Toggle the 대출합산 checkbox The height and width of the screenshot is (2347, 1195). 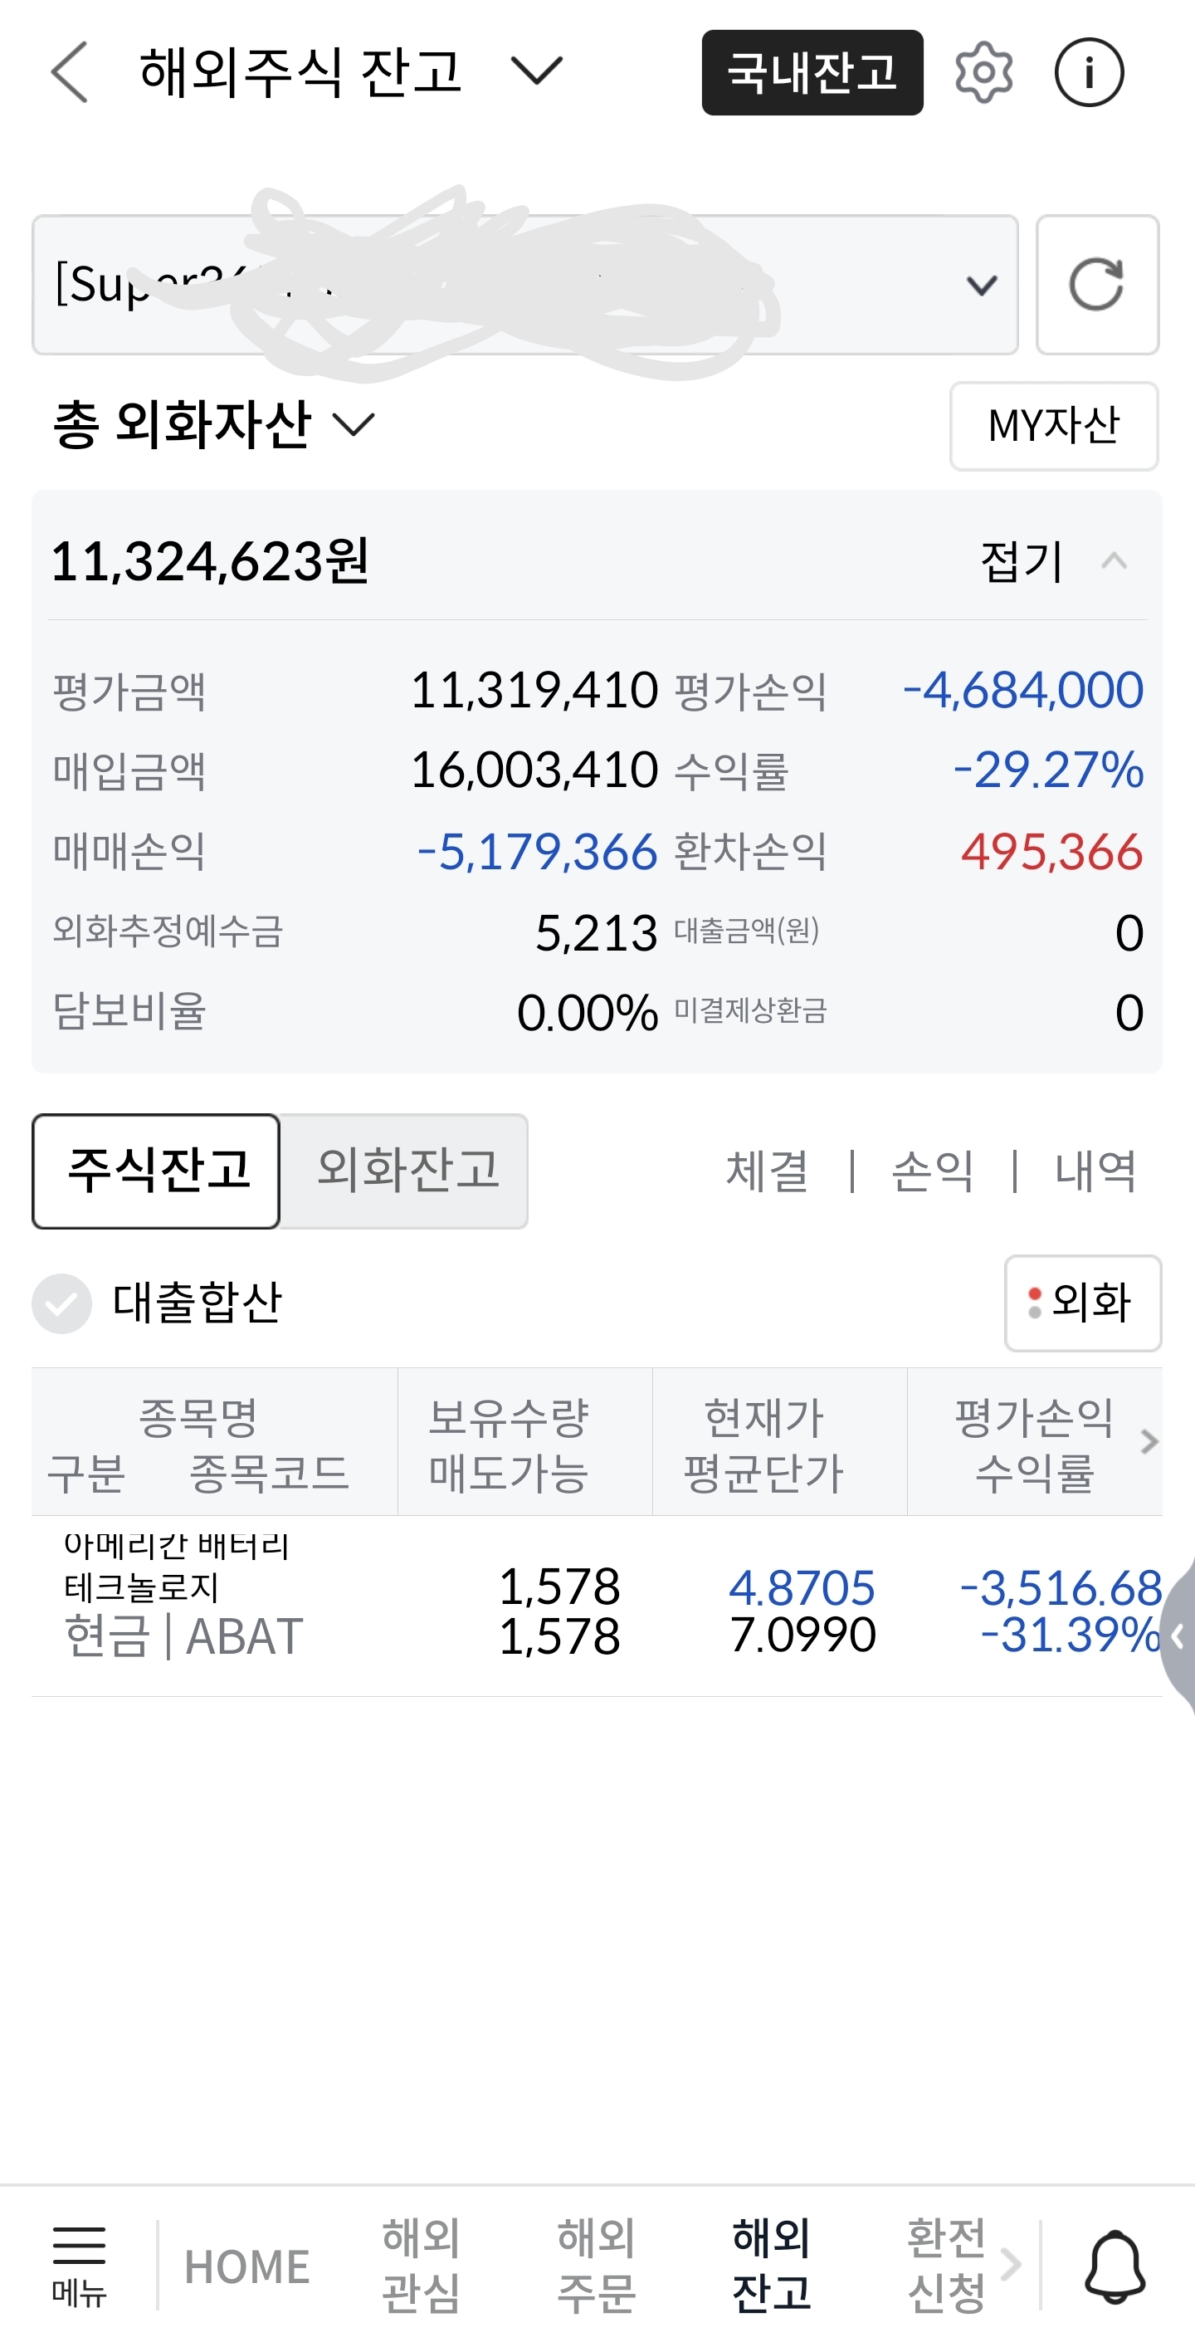pos(61,1303)
